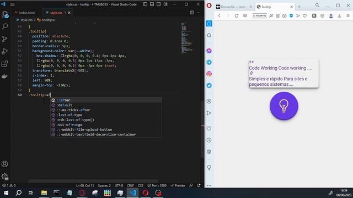353x198 pixels.
Task: Open the color picker for rgba(0, 0, 0, 0.4)
Action: pos(62,56)
